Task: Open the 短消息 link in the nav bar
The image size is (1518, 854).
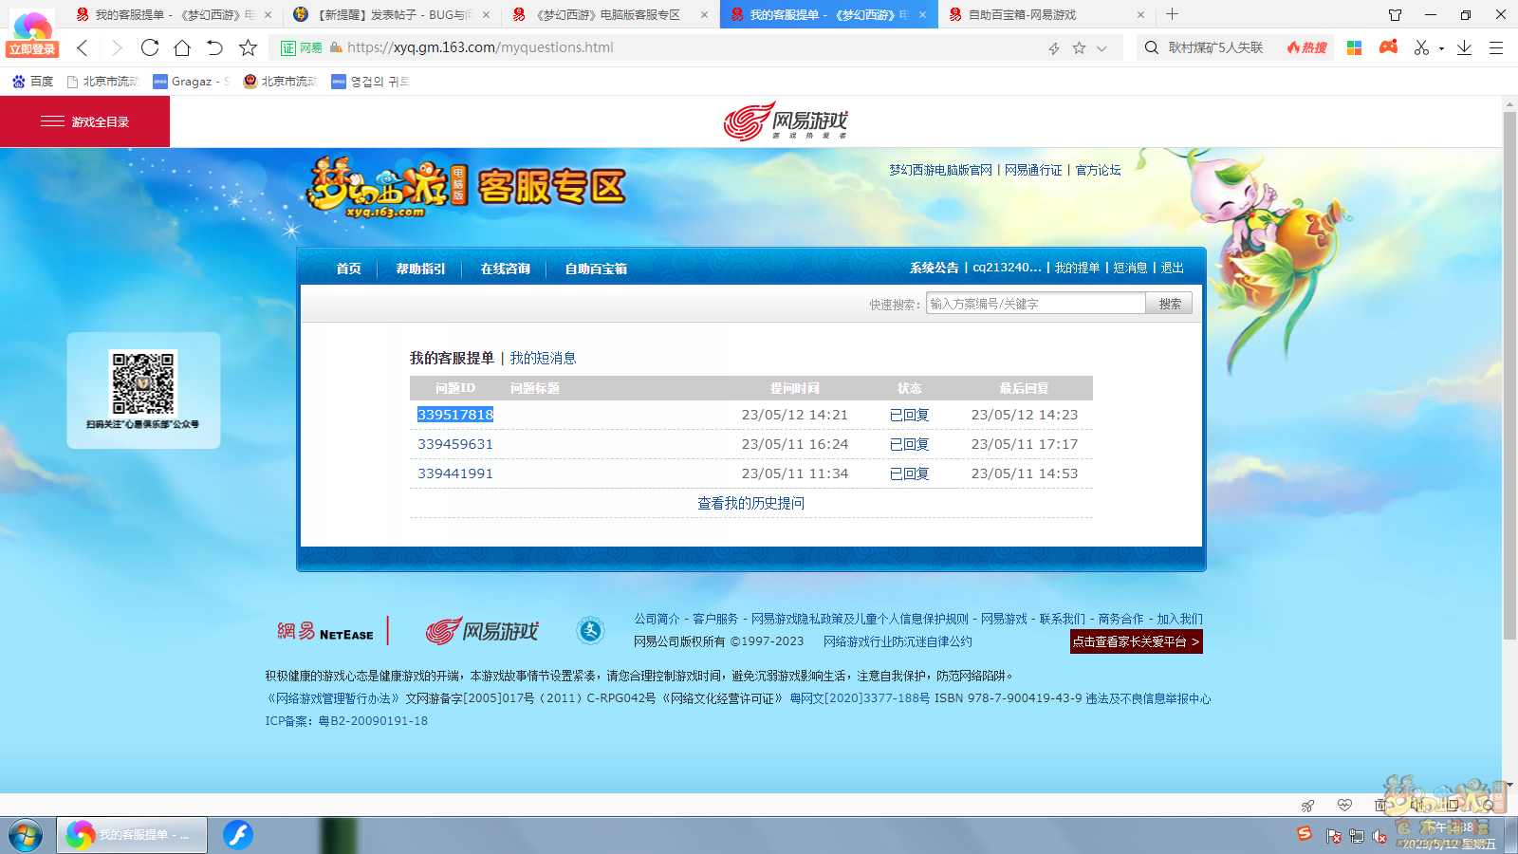Action: [1130, 268]
